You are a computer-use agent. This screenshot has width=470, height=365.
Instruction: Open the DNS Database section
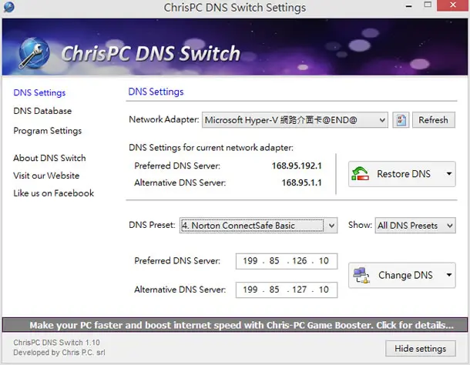coord(42,111)
